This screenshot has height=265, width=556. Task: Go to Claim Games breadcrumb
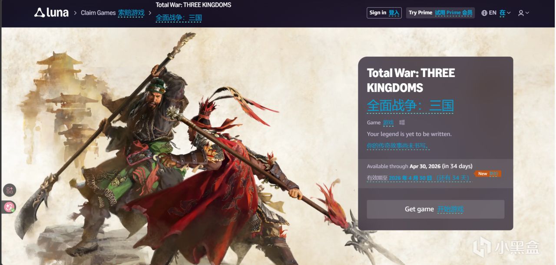98,13
